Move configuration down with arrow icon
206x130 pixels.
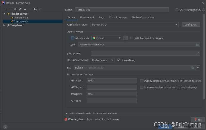tap(30, 9)
